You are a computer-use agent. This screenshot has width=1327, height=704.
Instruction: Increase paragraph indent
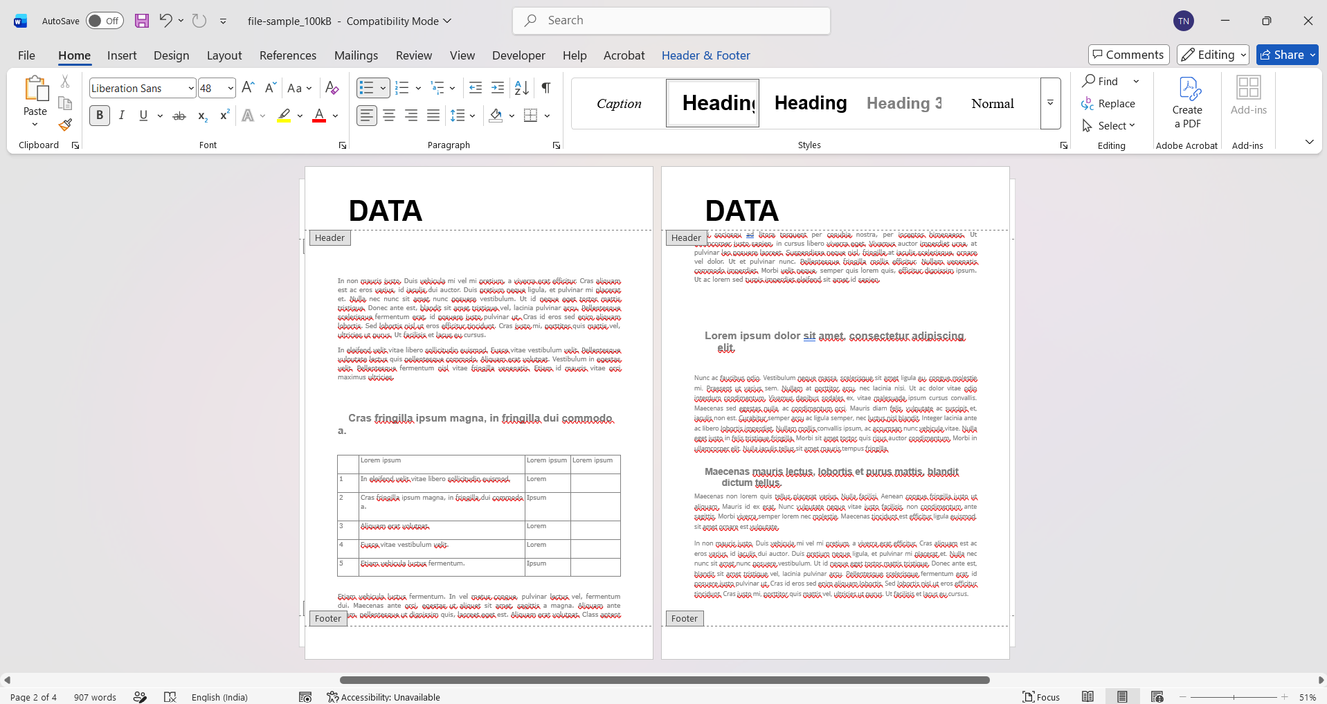click(498, 88)
